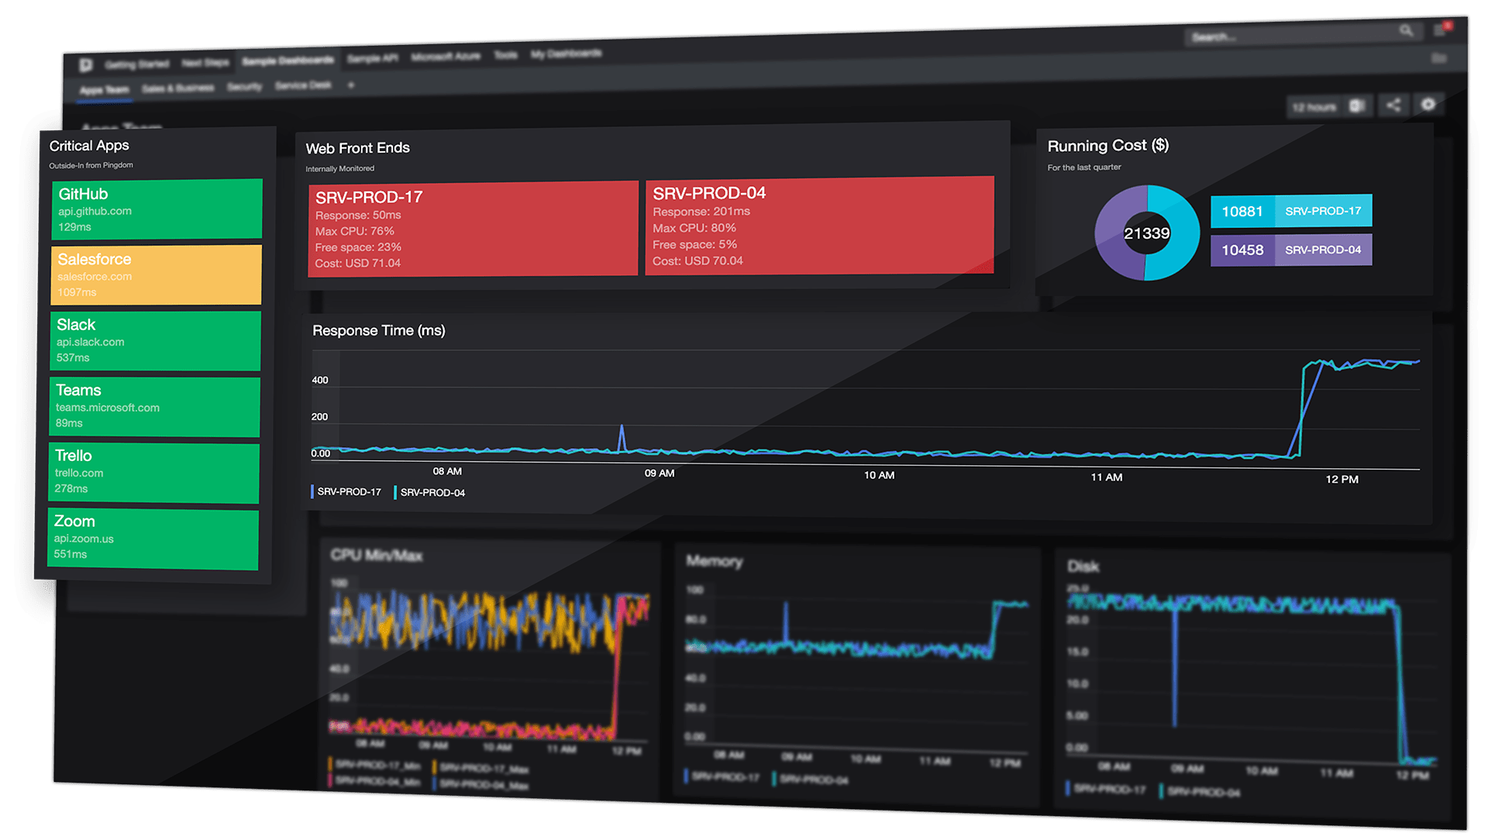Image resolution: width=1488 pixels, height=837 pixels.
Task: Click the add-dashboard plus icon after Service Desk
Action: pyautogui.click(x=351, y=85)
